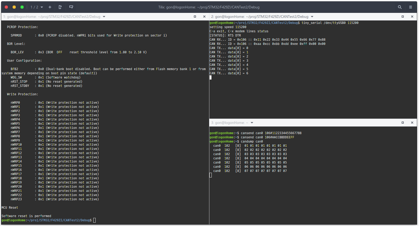The width and height of the screenshot is (419, 226).
Task: Open the session switcher dropdown 1 / 2
Action: click(x=37, y=7)
